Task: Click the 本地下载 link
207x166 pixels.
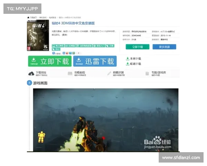Action: click(x=136, y=58)
